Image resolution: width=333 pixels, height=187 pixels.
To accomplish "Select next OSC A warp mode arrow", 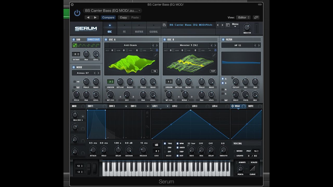I will (x=133, y=97).
